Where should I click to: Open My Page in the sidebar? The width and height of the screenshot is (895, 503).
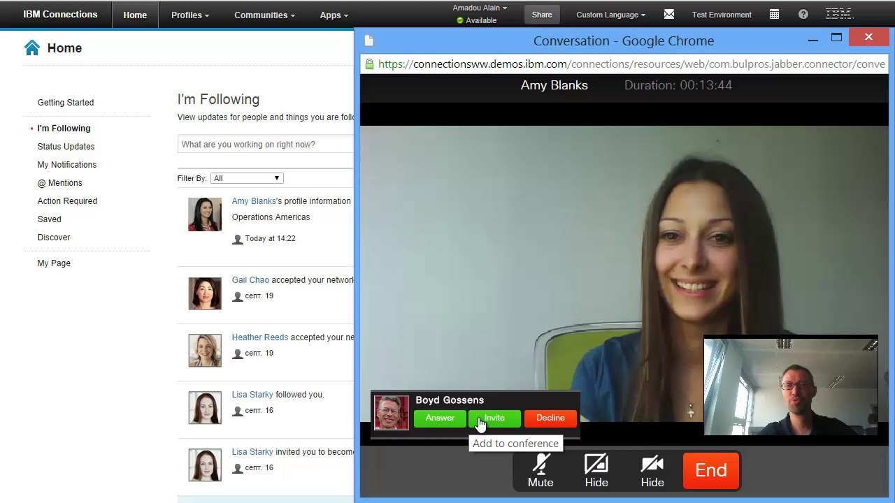54,263
